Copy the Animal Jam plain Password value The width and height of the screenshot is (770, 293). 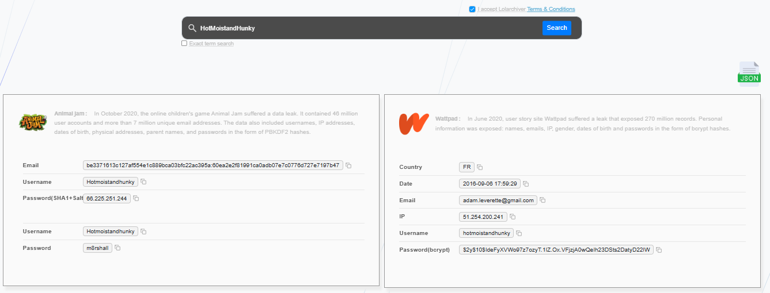(x=117, y=248)
